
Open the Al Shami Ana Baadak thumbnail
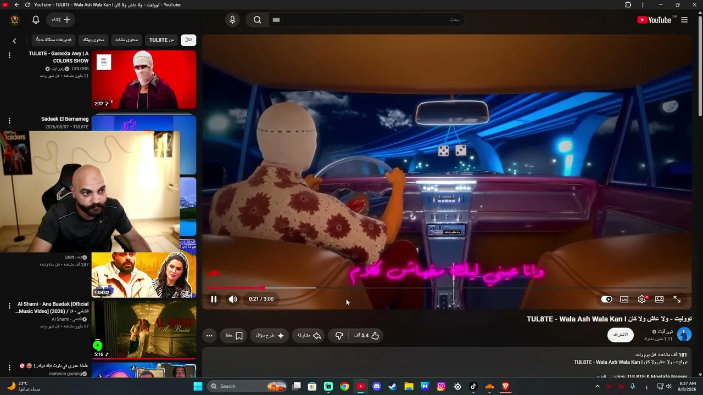coord(144,329)
